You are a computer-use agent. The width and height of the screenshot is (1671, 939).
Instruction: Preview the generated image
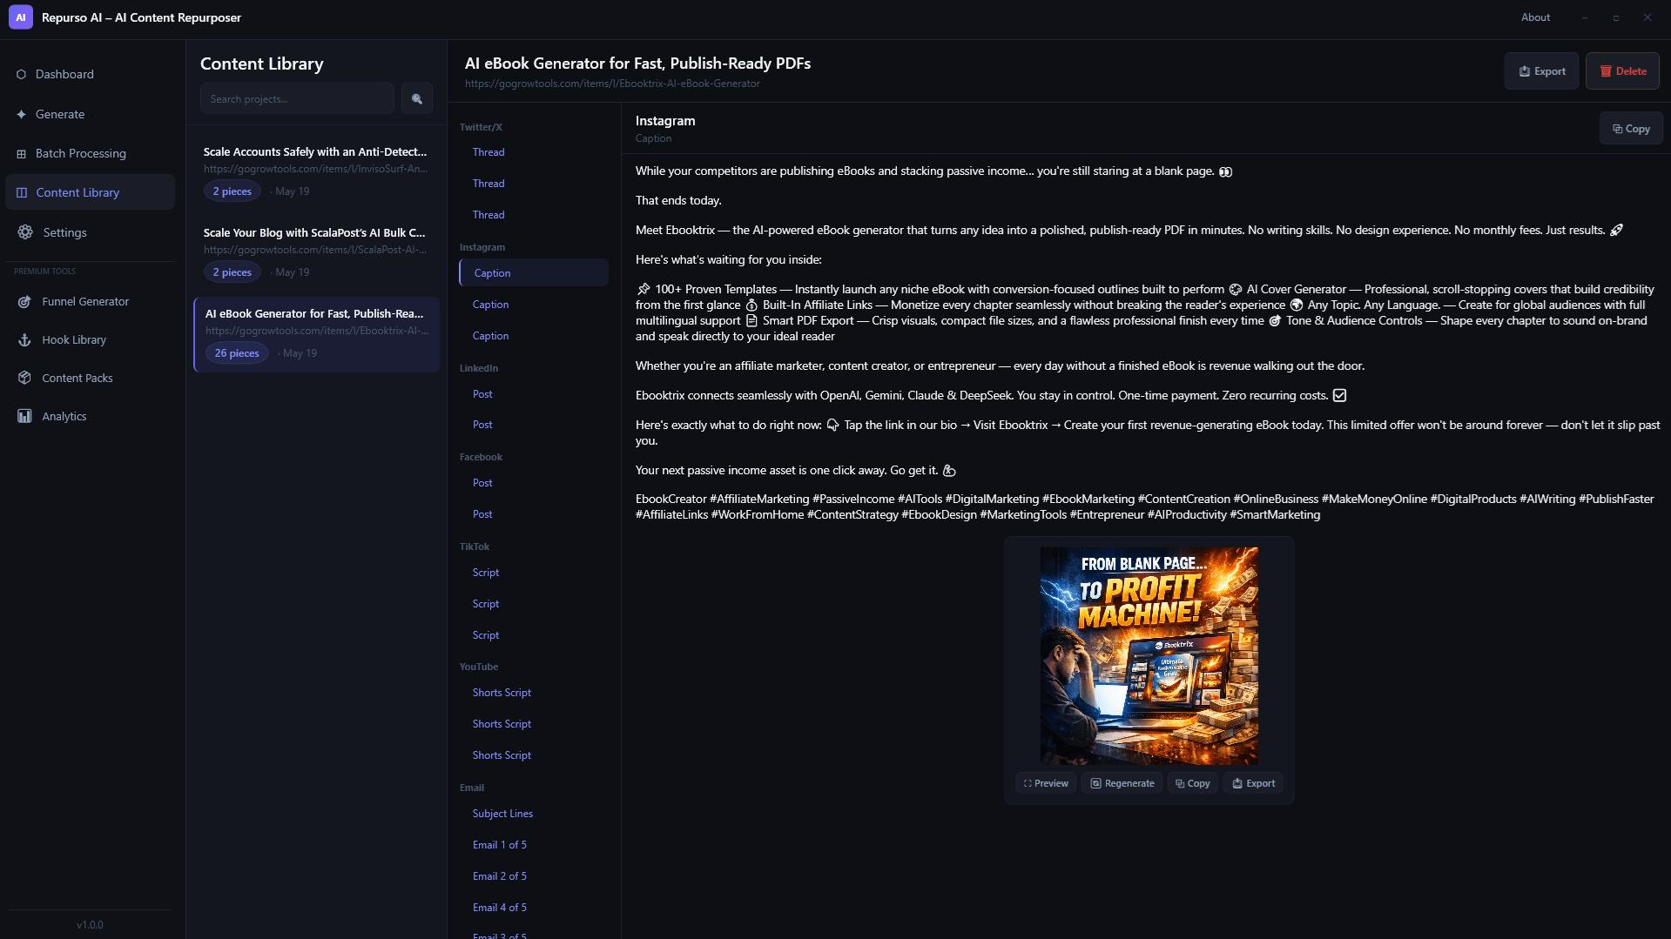(x=1046, y=783)
